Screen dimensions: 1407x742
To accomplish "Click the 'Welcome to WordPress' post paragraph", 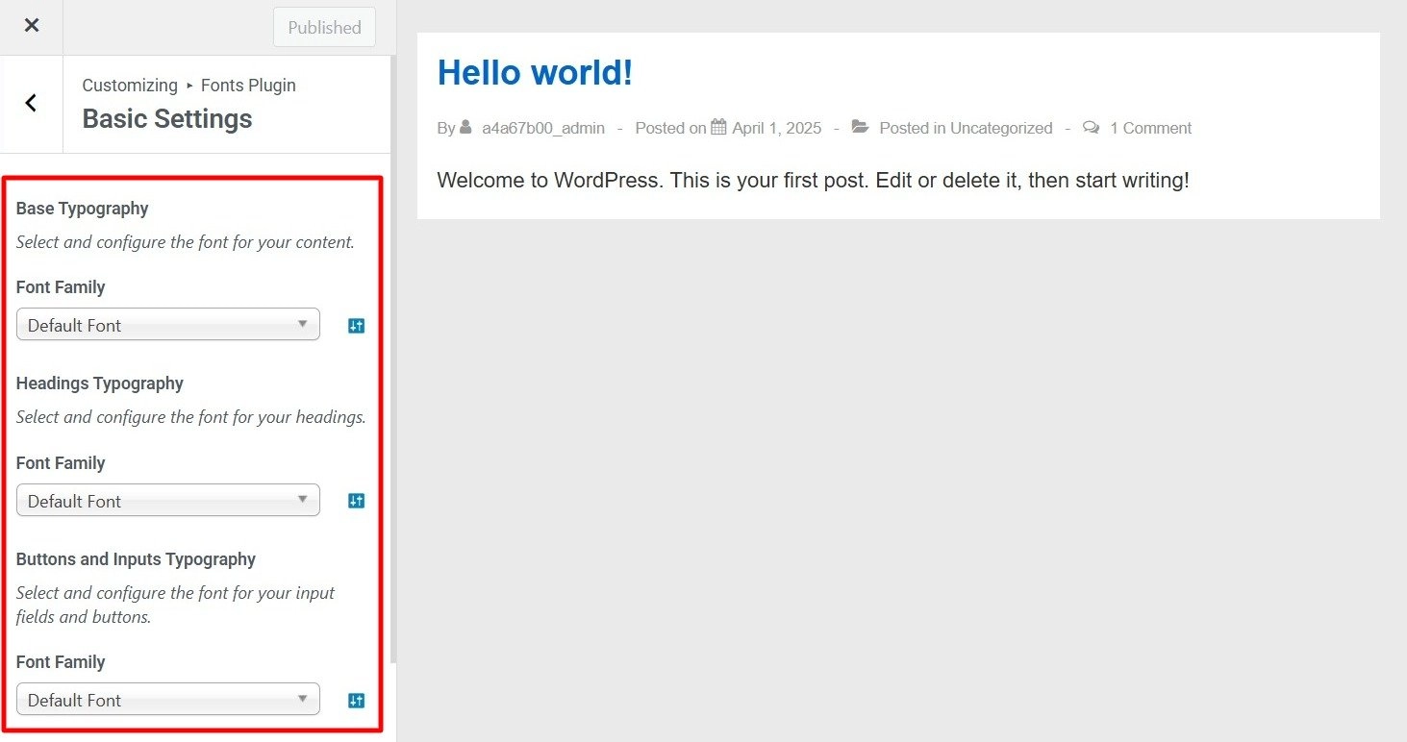I will coord(814,181).
